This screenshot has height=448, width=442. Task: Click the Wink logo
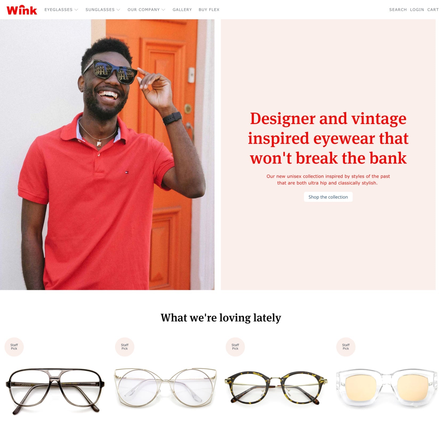pos(22,10)
